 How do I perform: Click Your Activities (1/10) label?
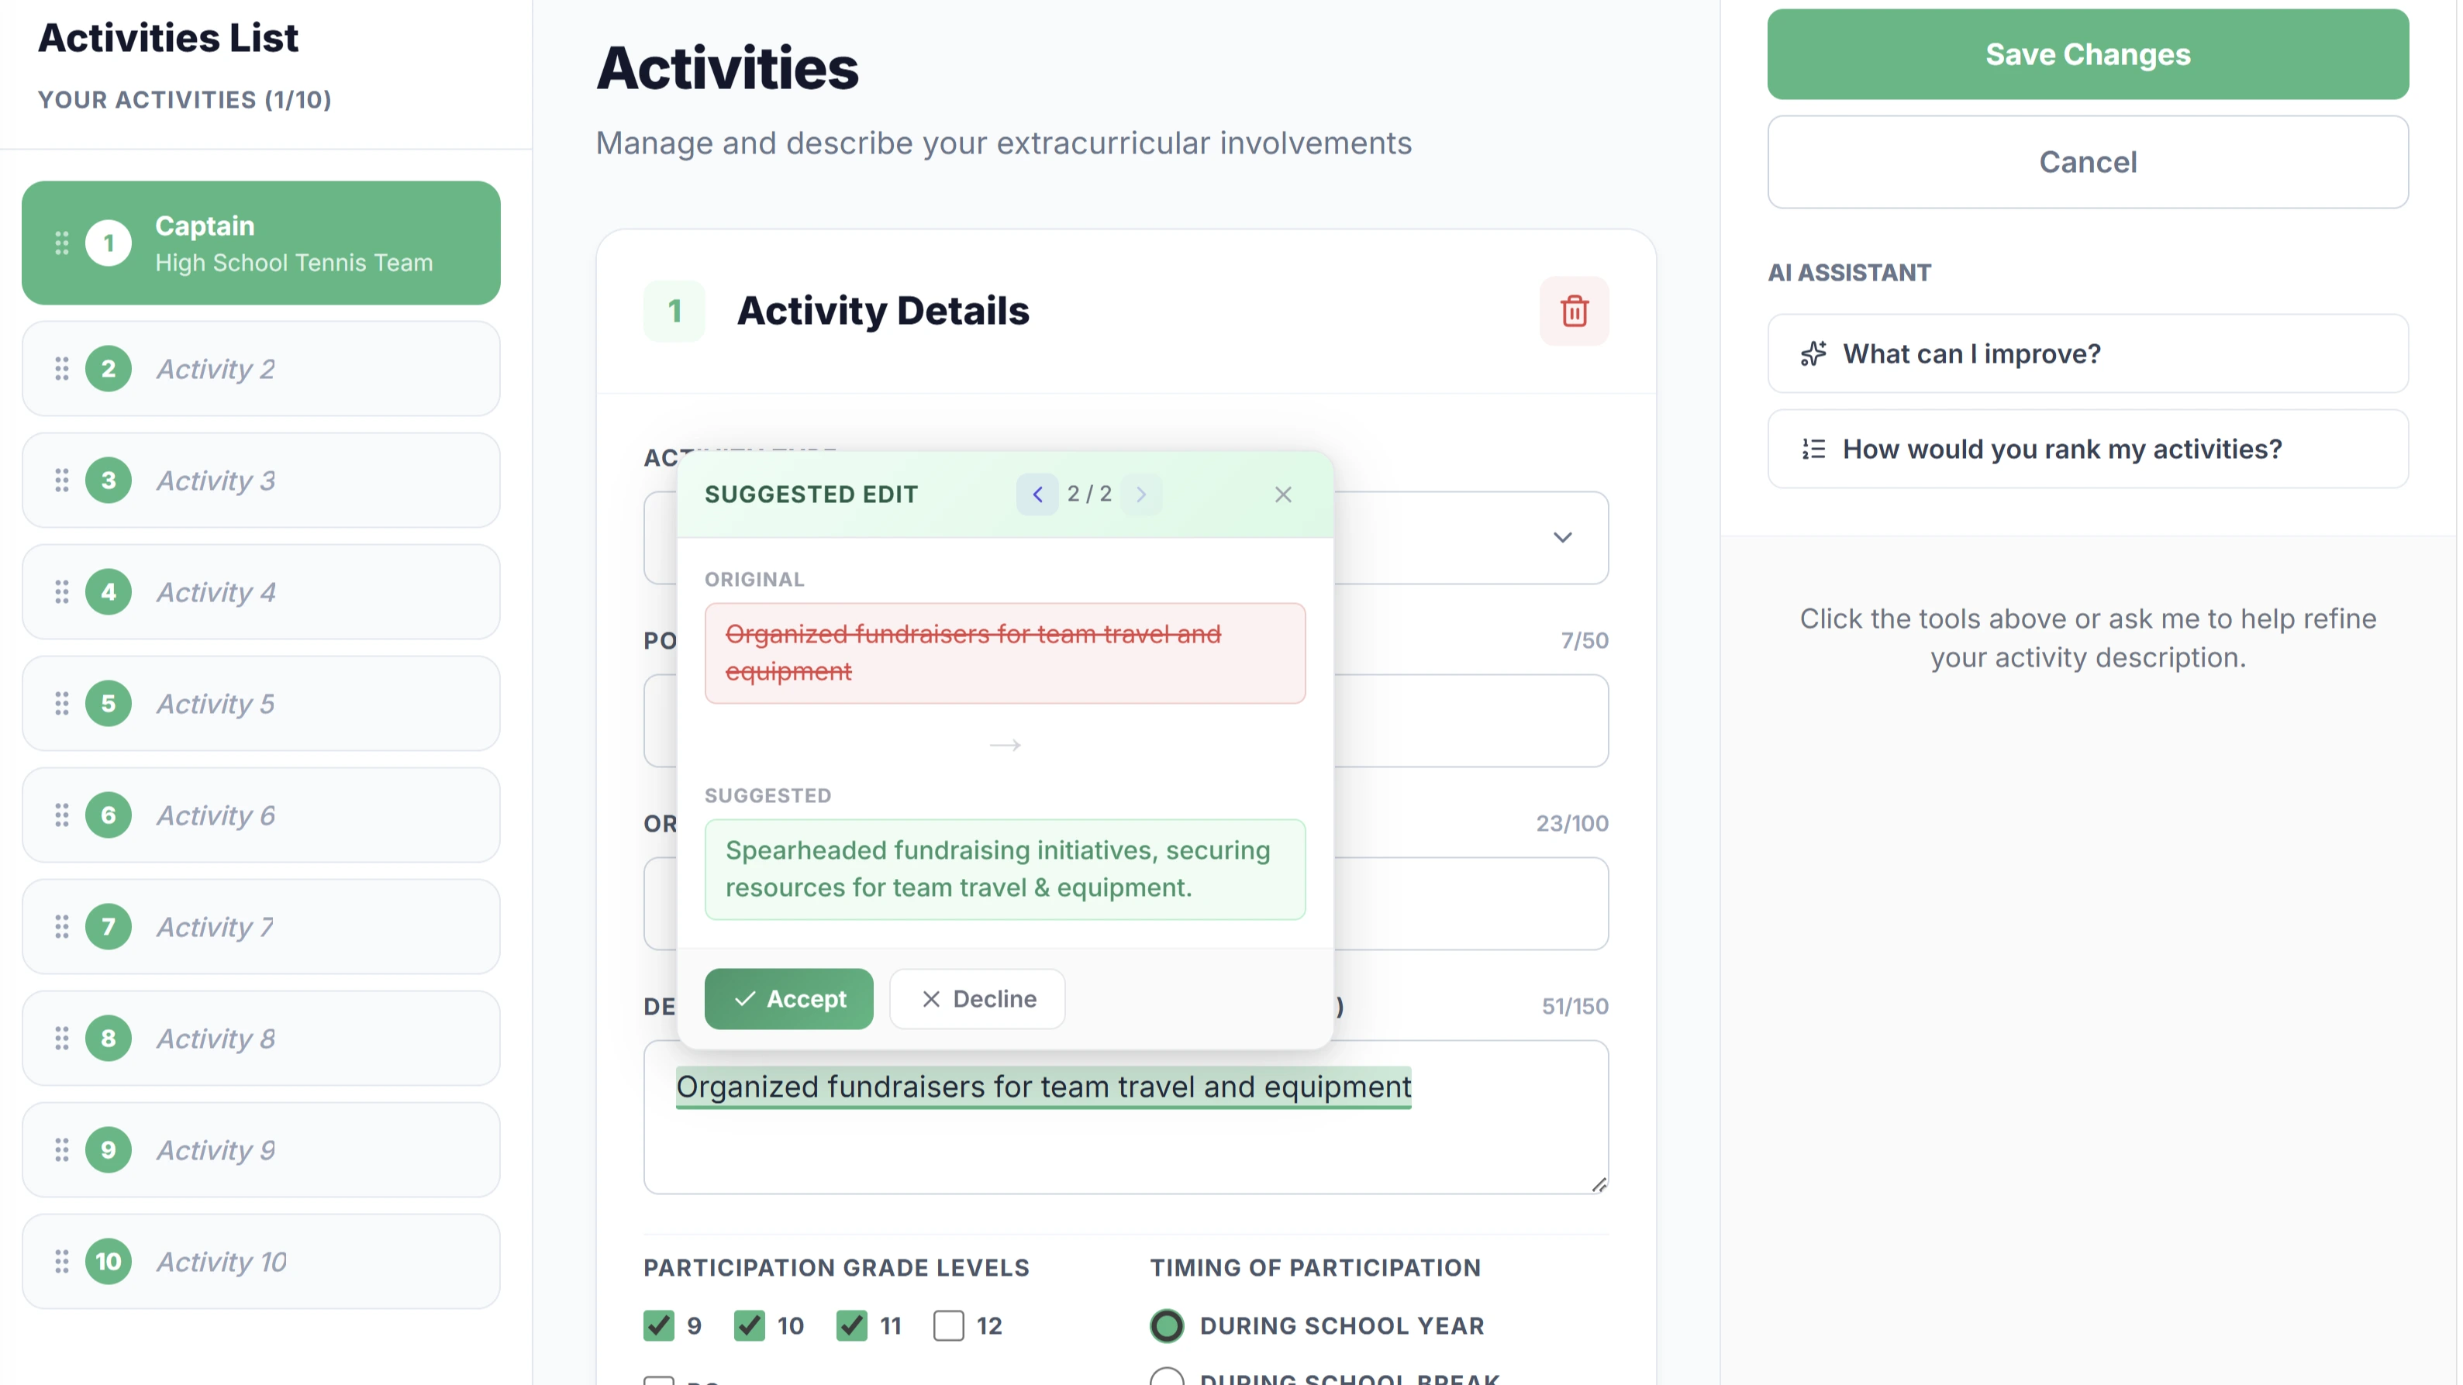[185, 99]
